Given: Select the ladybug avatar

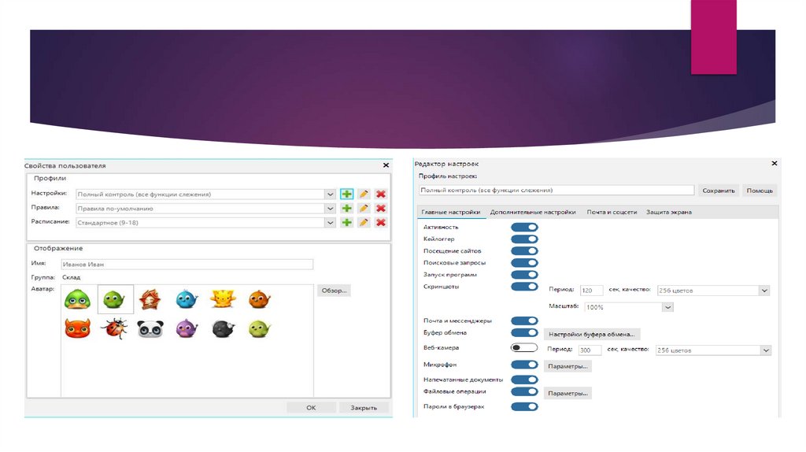Looking at the screenshot, I should pos(114,328).
